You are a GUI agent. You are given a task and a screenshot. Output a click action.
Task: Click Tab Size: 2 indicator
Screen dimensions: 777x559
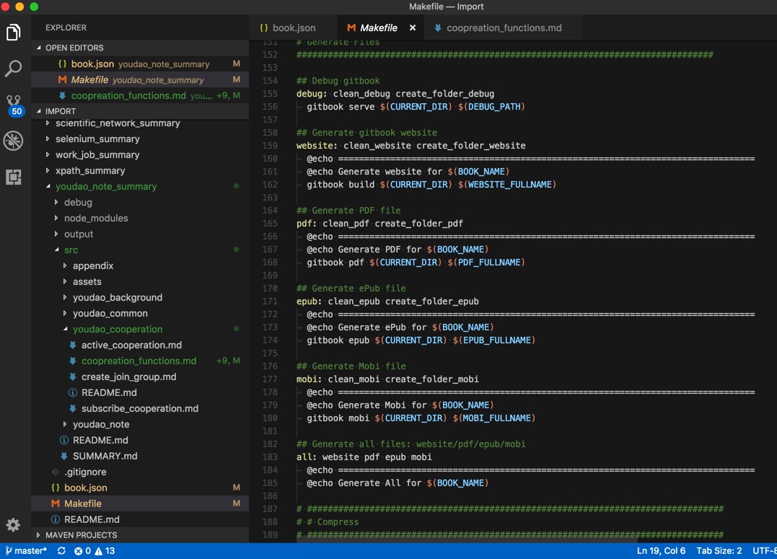[x=719, y=551]
